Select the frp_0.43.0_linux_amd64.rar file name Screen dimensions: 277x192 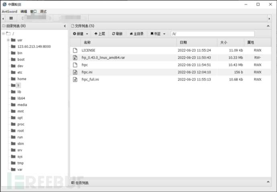click(103, 58)
